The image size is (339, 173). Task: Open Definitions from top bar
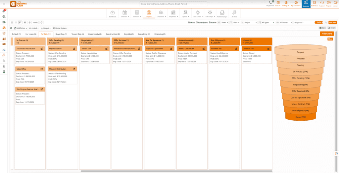(x=315, y=3)
